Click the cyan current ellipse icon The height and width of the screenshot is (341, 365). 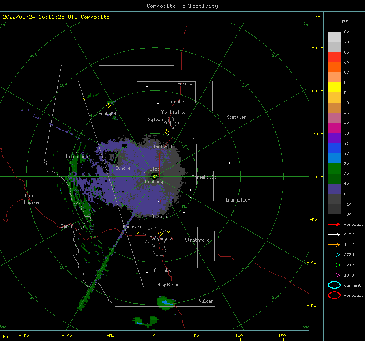coord(334,285)
